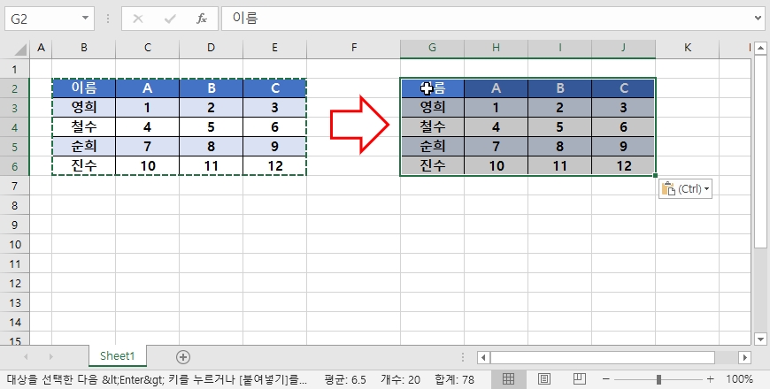Viewport: 770px width, 389px height.
Task: Select column J header
Action: (623, 48)
